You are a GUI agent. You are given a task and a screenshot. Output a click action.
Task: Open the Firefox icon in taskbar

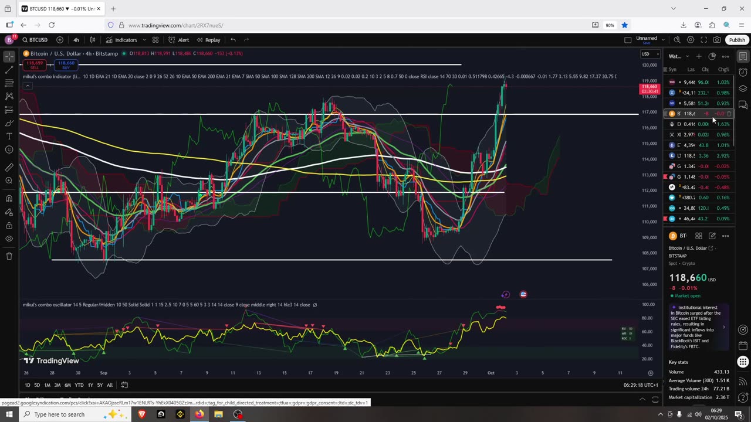pyautogui.click(x=199, y=414)
